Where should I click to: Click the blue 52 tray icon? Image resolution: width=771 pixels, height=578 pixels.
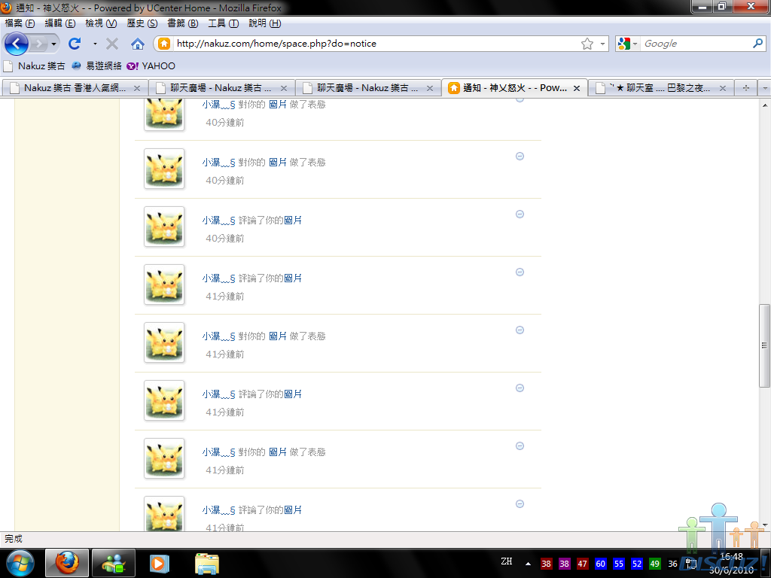coord(637,564)
